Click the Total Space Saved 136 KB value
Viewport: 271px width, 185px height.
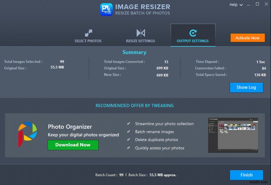tap(260, 75)
